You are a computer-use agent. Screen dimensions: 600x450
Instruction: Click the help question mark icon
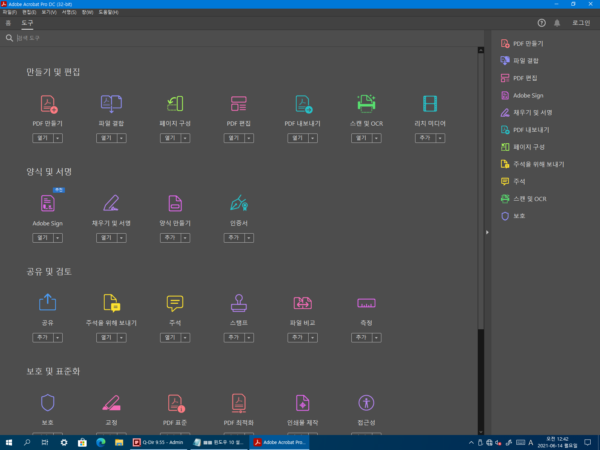click(541, 23)
